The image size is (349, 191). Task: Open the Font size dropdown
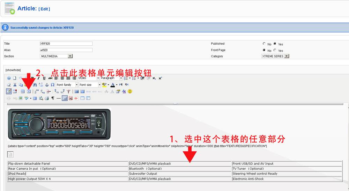pyautogui.click(x=90, y=85)
